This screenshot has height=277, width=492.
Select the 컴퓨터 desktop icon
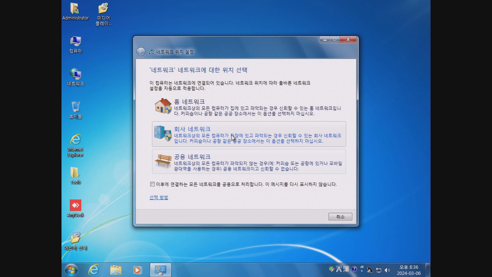point(75,45)
